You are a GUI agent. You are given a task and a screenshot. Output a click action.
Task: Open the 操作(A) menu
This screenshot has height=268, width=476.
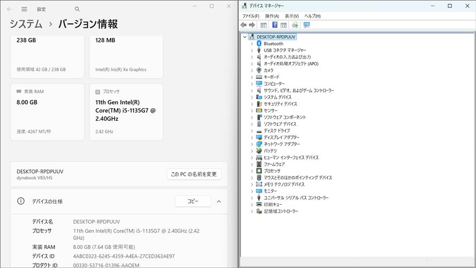coord(271,16)
